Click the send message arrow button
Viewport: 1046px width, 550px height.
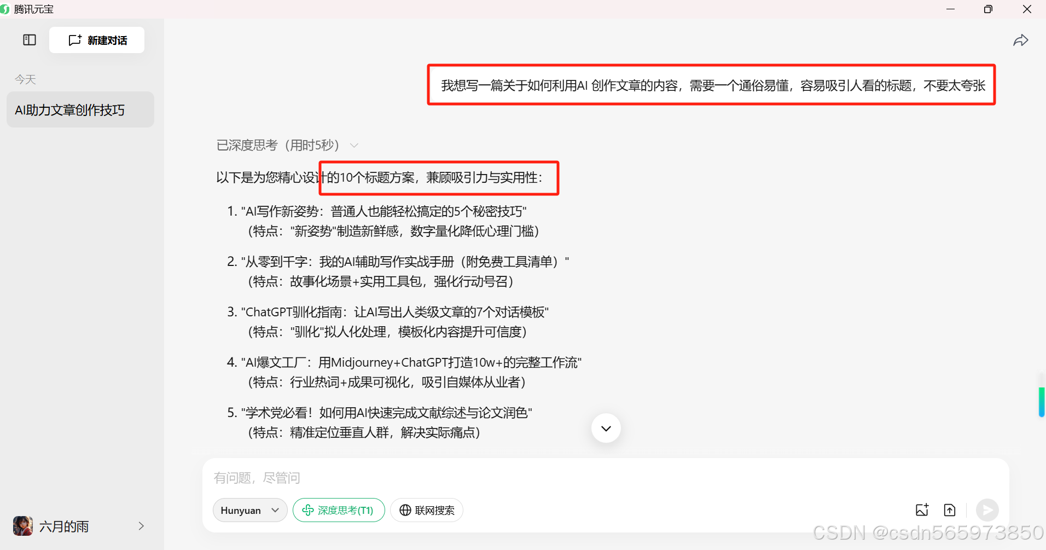pos(987,510)
